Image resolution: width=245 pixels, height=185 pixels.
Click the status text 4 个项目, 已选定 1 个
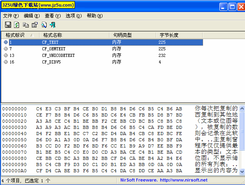[26, 181]
